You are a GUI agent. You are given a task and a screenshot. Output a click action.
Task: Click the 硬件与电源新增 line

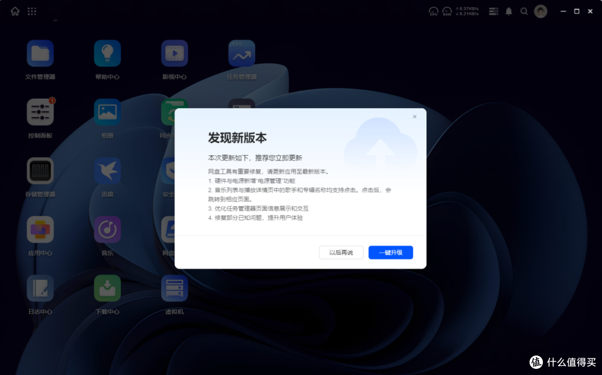(x=251, y=181)
